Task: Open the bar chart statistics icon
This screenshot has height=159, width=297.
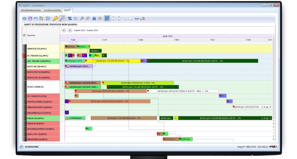Action: [x=142, y=19]
